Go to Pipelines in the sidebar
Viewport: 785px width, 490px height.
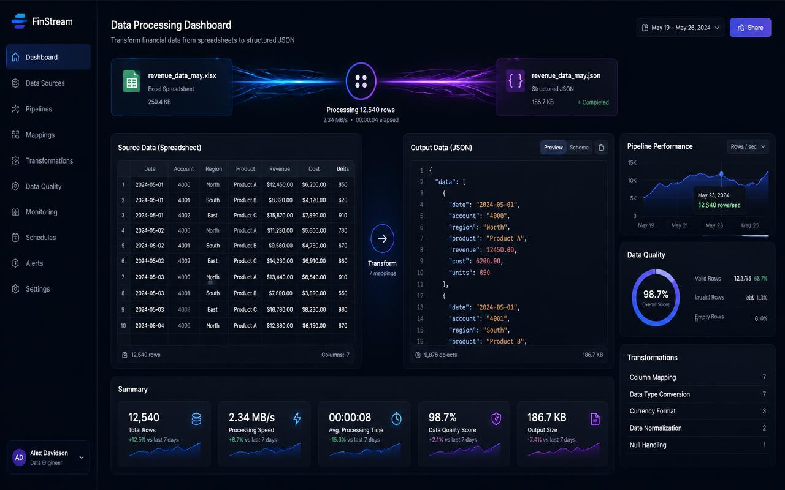(x=48, y=109)
